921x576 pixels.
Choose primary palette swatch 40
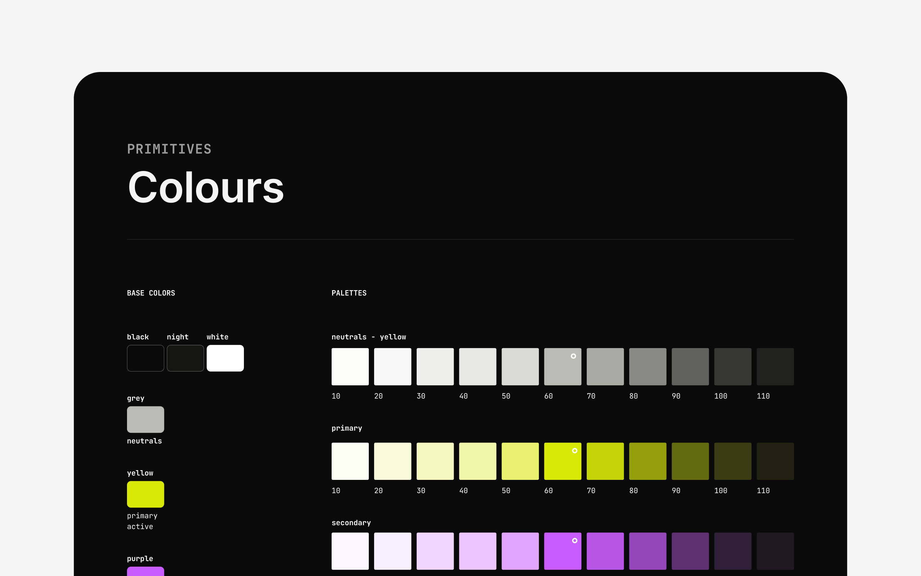[478, 461]
